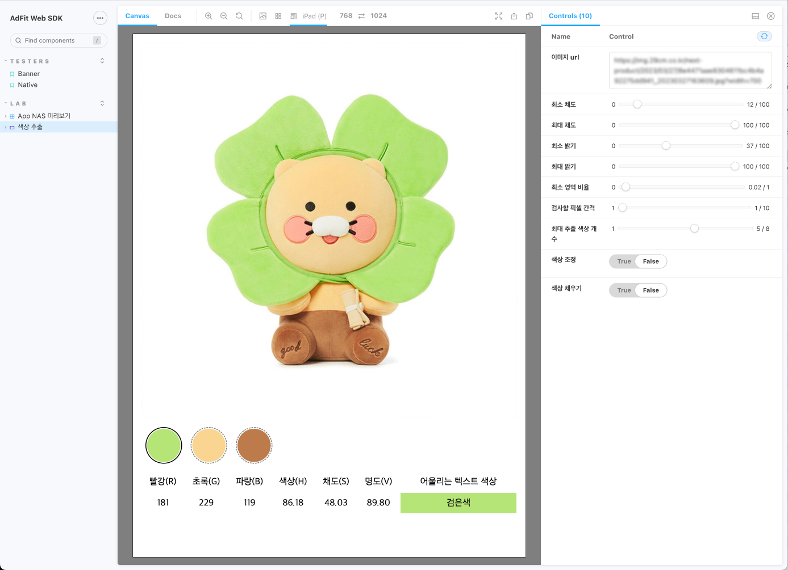
Task: Switch to the Canvas tab
Action: [137, 16]
